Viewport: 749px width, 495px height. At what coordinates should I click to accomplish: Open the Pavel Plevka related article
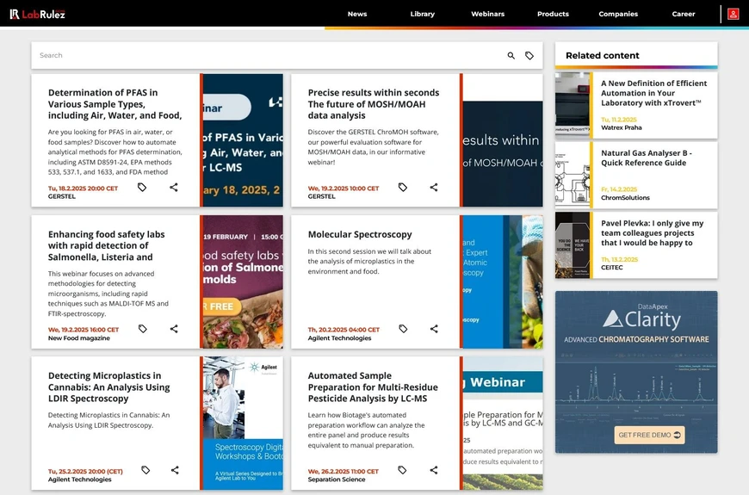(652, 232)
